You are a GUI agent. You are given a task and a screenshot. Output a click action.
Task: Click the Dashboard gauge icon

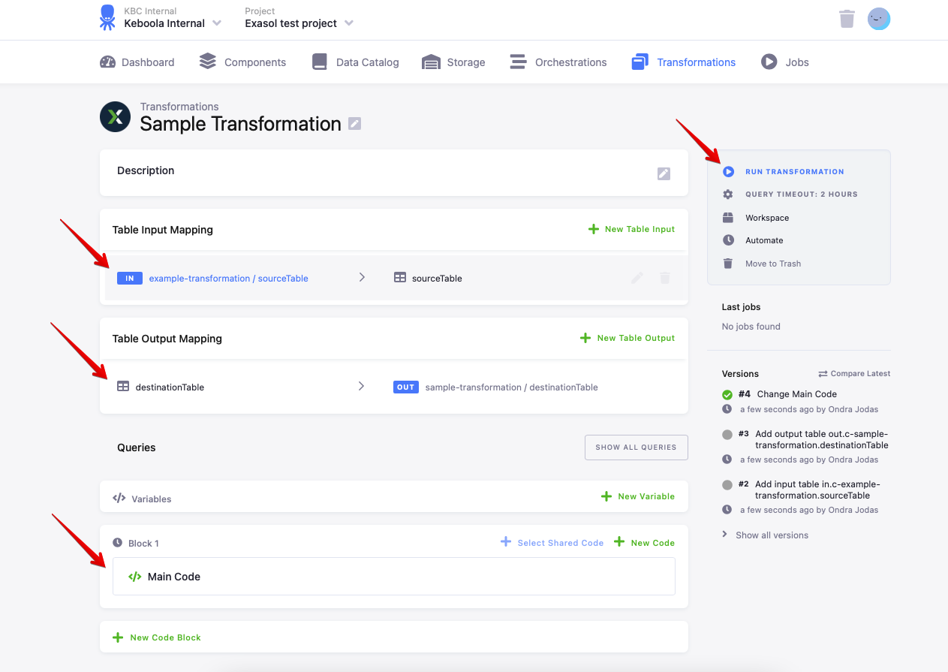107,62
